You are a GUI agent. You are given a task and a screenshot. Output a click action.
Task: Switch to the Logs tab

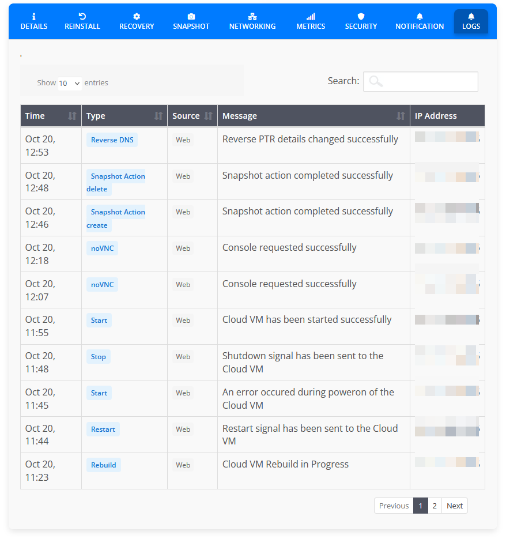tap(471, 21)
